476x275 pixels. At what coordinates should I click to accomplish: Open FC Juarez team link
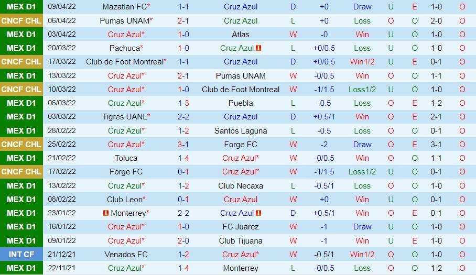tap(241, 227)
